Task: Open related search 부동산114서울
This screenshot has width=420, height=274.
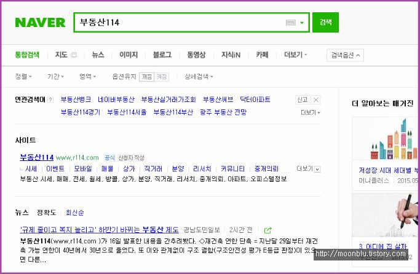Action: click(127, 112)
